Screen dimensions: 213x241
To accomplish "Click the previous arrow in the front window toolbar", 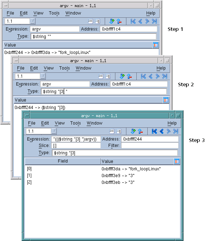I will [x=161, y=131].
